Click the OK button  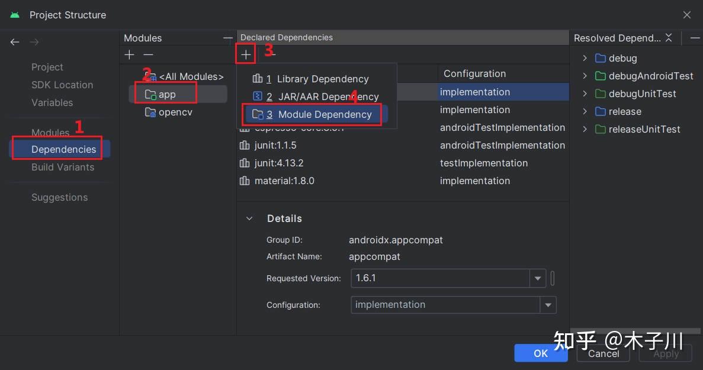click(x=540, y=353)
